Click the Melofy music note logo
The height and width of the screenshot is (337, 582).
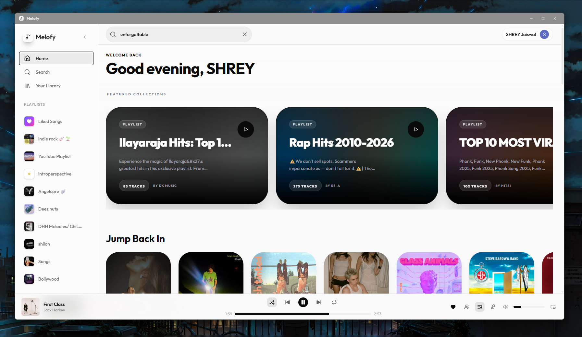[28, 37]
